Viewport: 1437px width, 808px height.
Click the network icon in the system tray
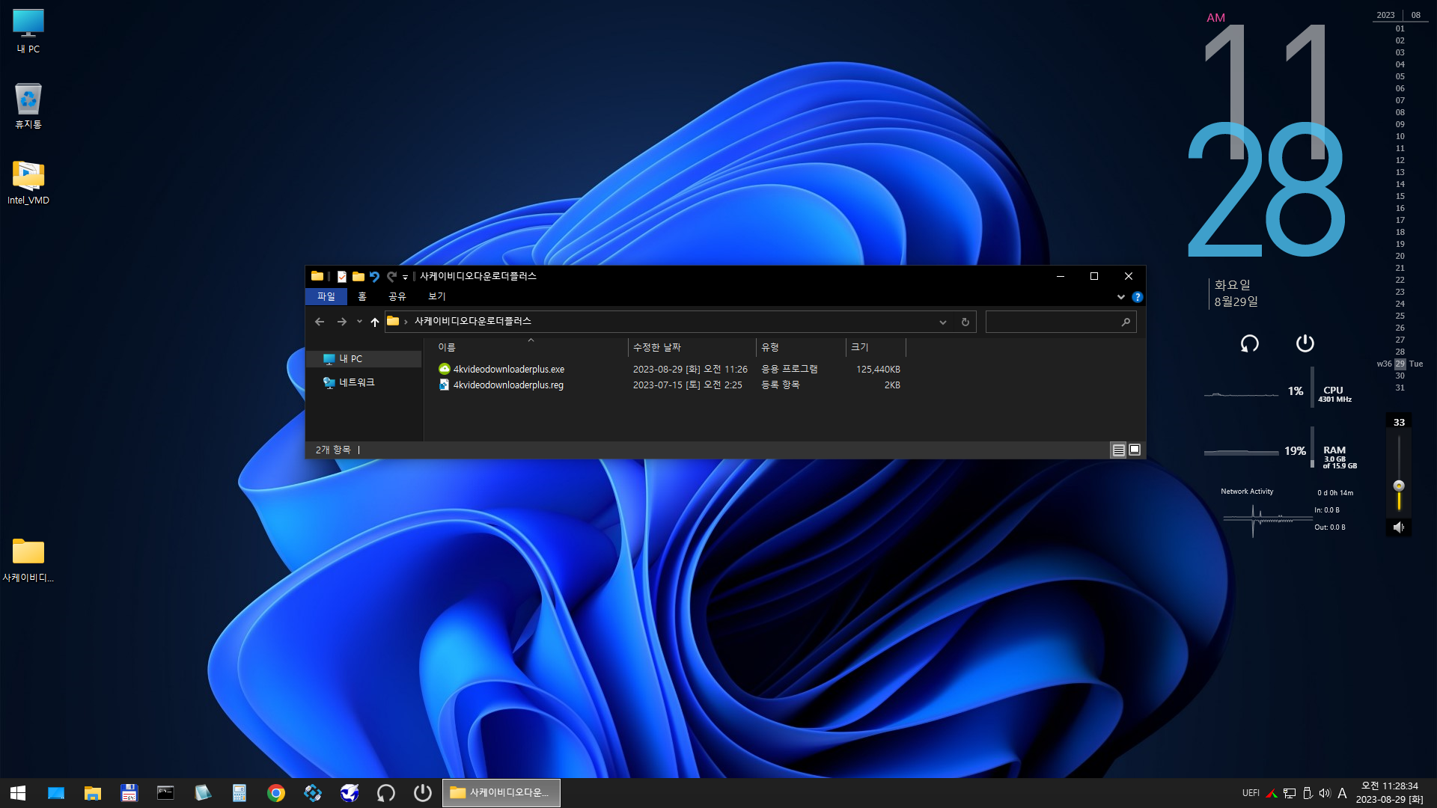[1290, 793]
